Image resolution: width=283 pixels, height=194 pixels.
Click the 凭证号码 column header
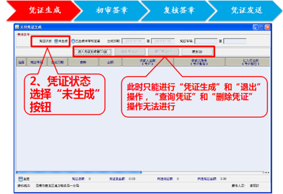[x=37, y=62]
